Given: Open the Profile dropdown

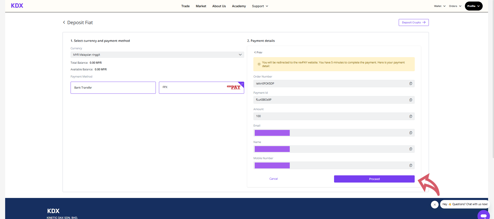Looking at the screenshot, I should click(474, 6).
